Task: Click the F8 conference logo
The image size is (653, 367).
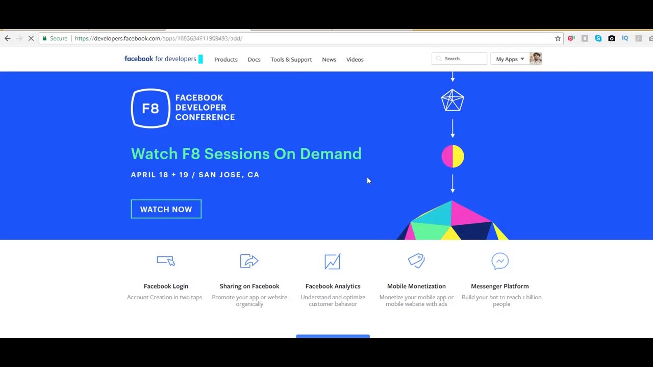Action: coord(183,108)
